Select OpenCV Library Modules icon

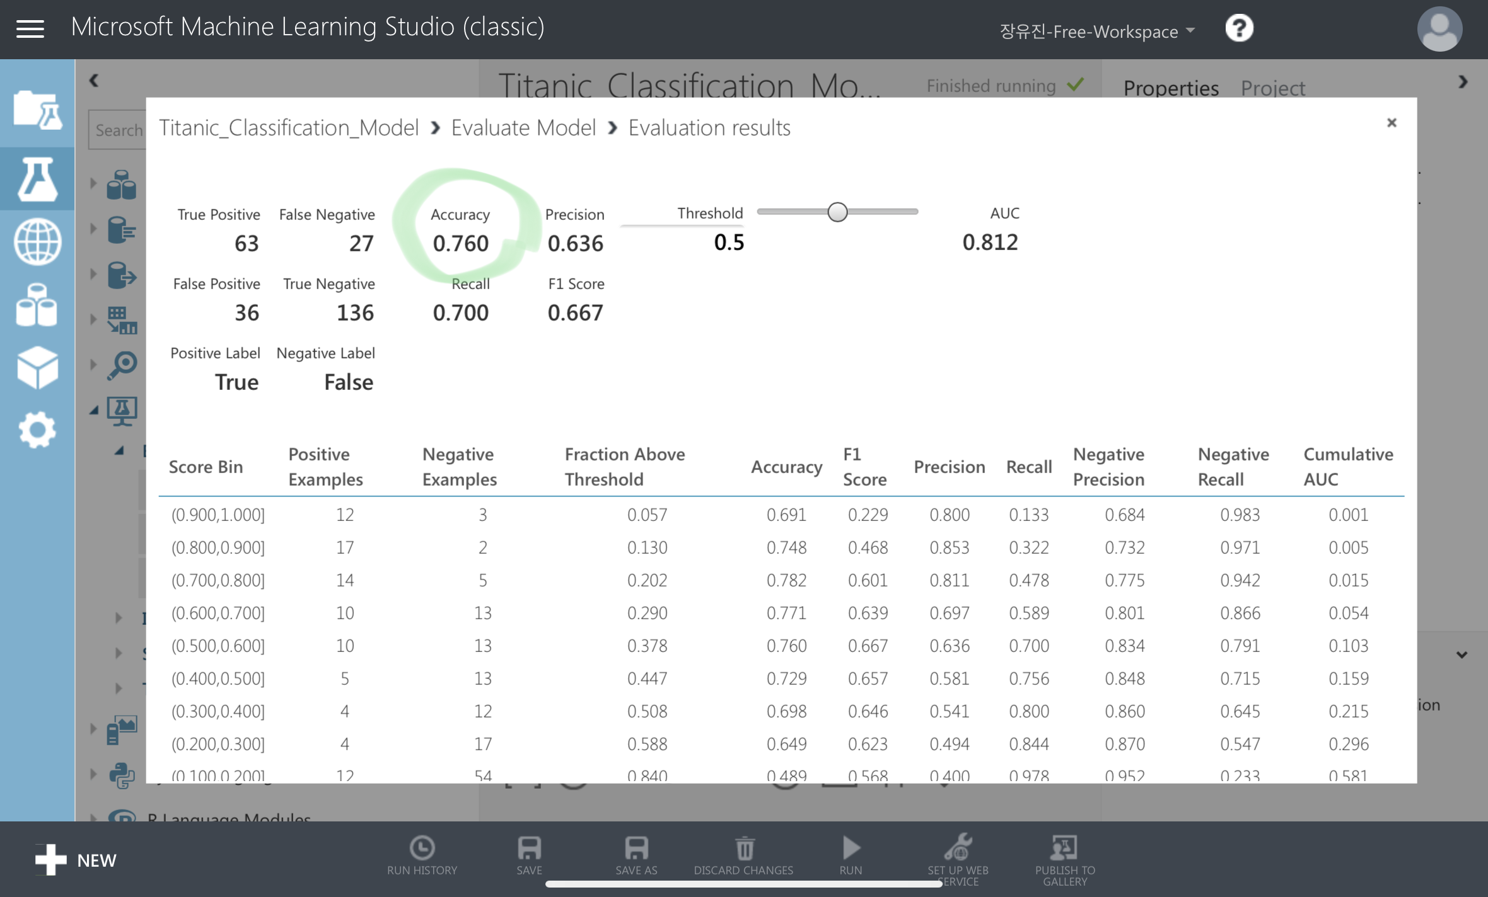click(121, 730)
